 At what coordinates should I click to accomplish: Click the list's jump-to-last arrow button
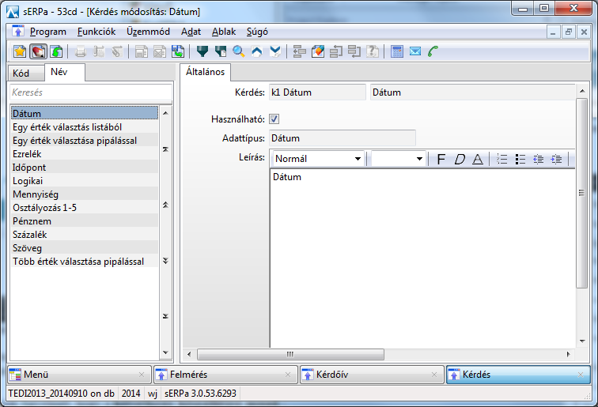click(x=165, y=316)
